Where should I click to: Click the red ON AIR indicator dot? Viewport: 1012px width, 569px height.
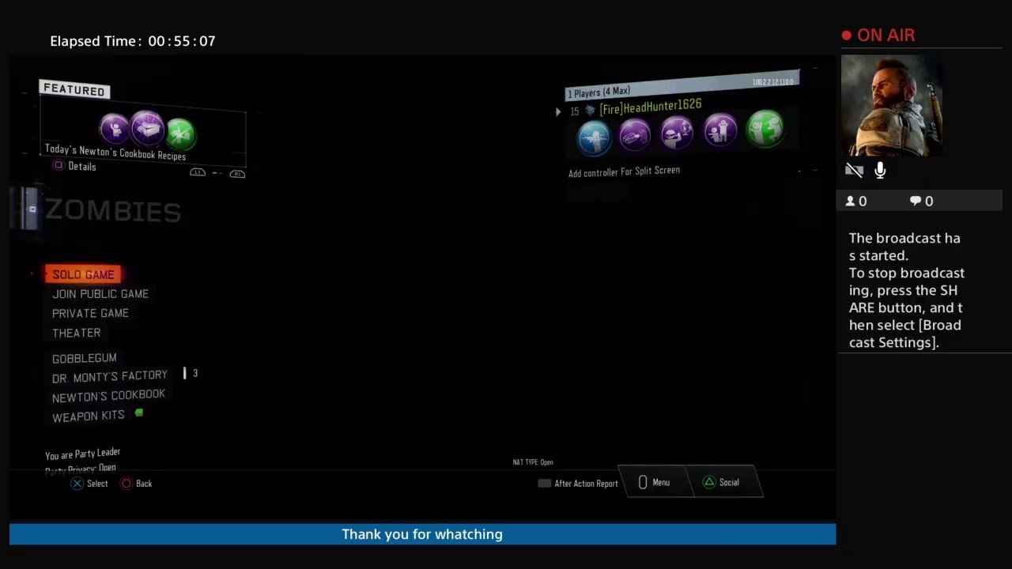[x=847, y=36]
